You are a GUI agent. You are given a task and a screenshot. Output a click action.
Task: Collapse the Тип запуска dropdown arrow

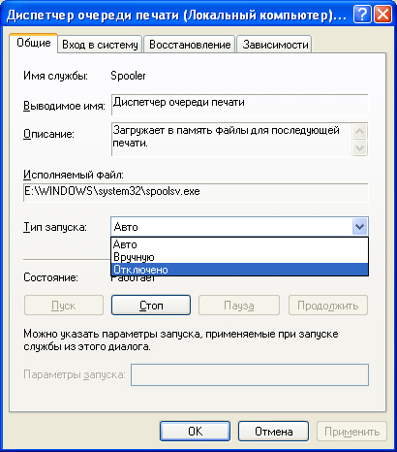[359, 227]
